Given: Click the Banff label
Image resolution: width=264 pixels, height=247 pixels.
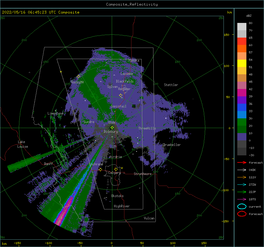Looking at the screenshot, I should pos(48,164).
